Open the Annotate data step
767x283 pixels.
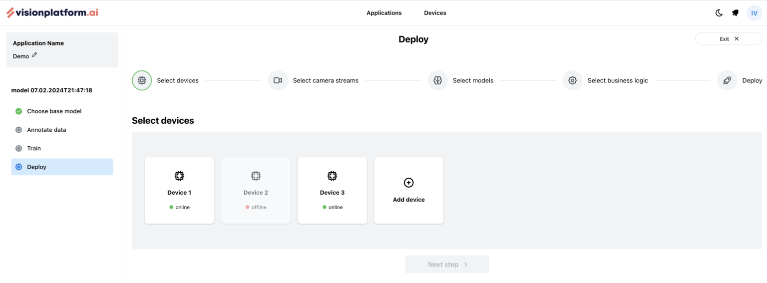(x=46, y=130)
